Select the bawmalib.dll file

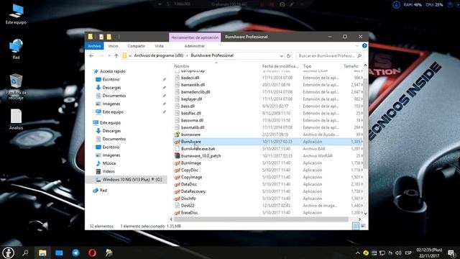pyautogui.click(x=193, y=127)
